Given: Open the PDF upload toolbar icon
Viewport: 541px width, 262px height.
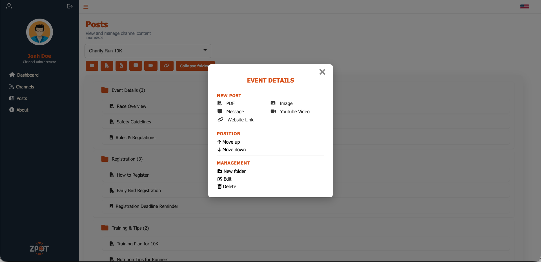Looking at the screenshot, I should pos(107,66).
